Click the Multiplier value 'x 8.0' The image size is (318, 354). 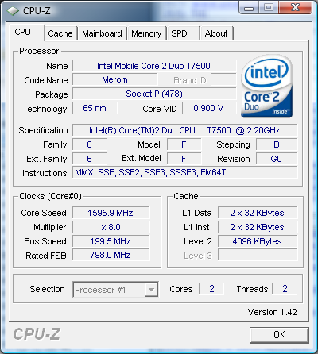(x=111, y=227)
